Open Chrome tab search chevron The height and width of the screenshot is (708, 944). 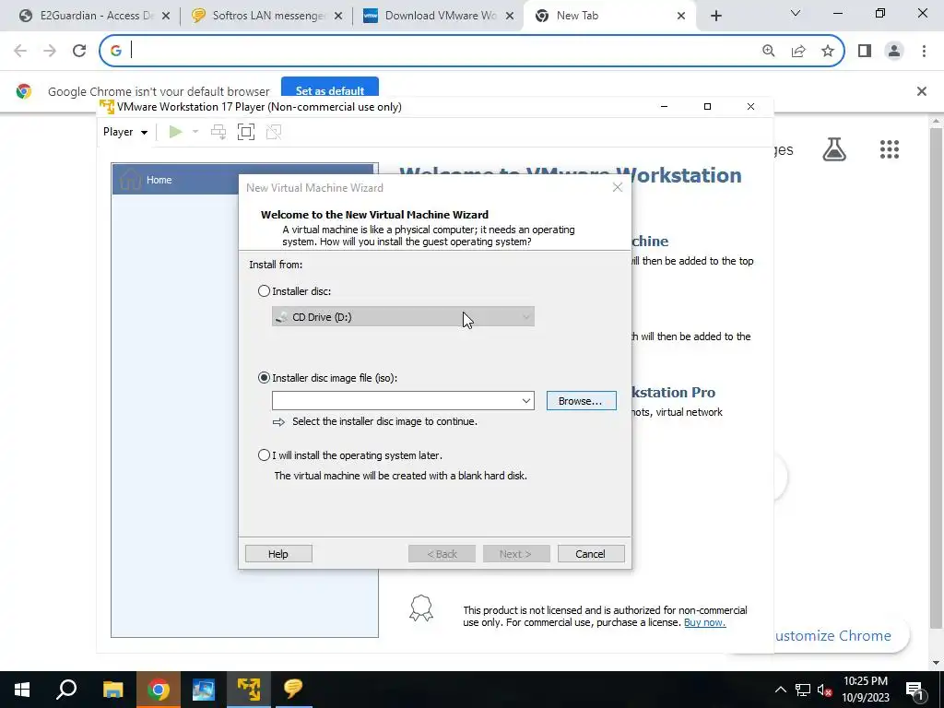pos(795,13)
